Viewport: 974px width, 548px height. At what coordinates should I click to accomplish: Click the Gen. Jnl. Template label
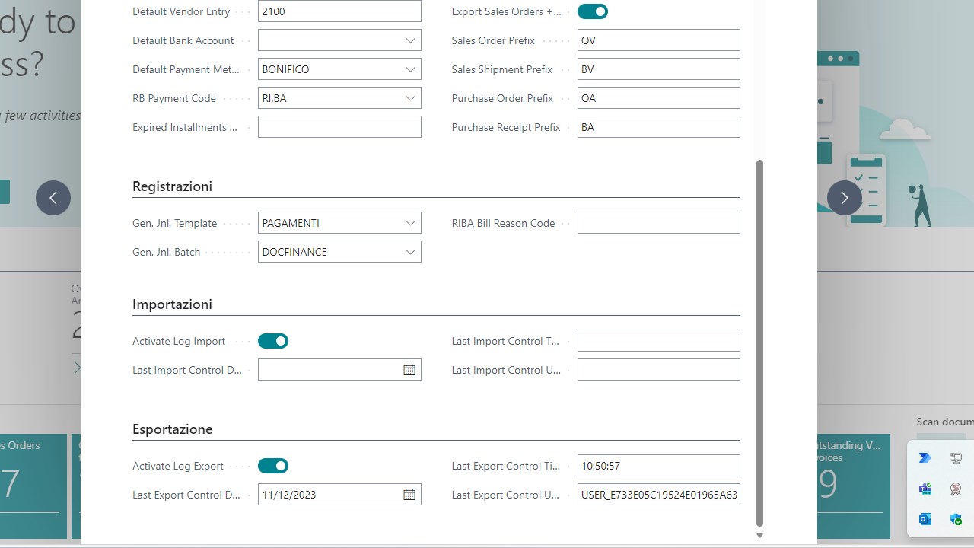175,223
